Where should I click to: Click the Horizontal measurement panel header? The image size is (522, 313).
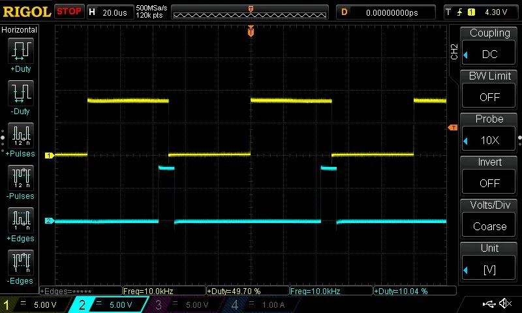pos(19,29)
